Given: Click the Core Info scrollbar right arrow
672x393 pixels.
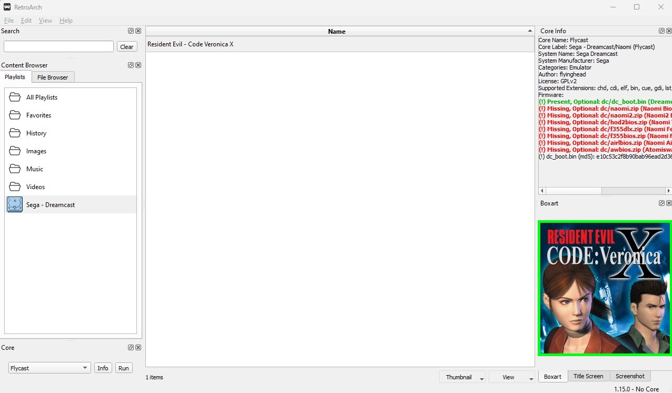Looking at the screenshot, I should coord(668,191).
